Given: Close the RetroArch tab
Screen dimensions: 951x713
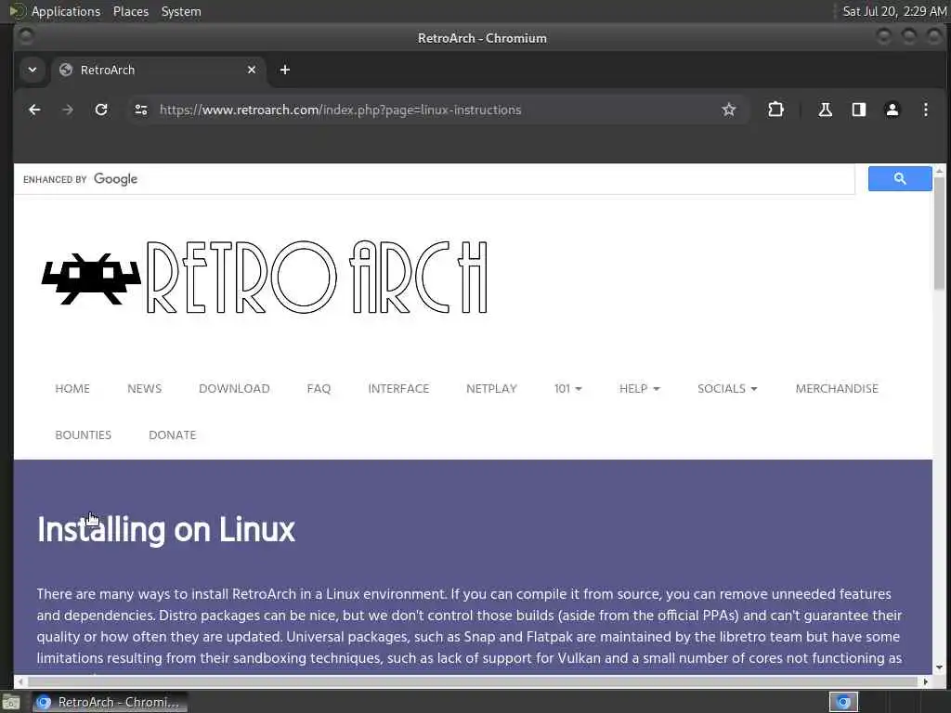Looking at the screenshot, I should coord(252,70).
